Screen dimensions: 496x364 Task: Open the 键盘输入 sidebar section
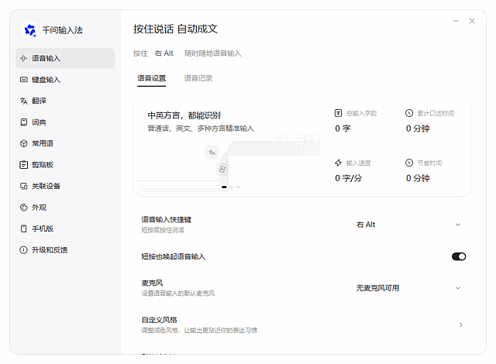point(65,80)
